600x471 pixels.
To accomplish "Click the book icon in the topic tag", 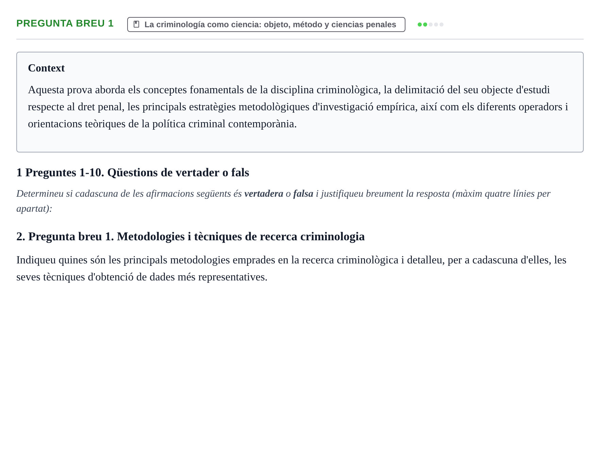I will 136,25.
